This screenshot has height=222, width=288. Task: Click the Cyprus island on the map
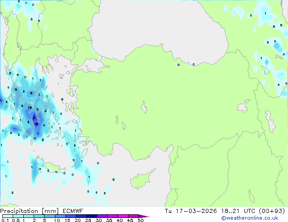click(142, 179)
